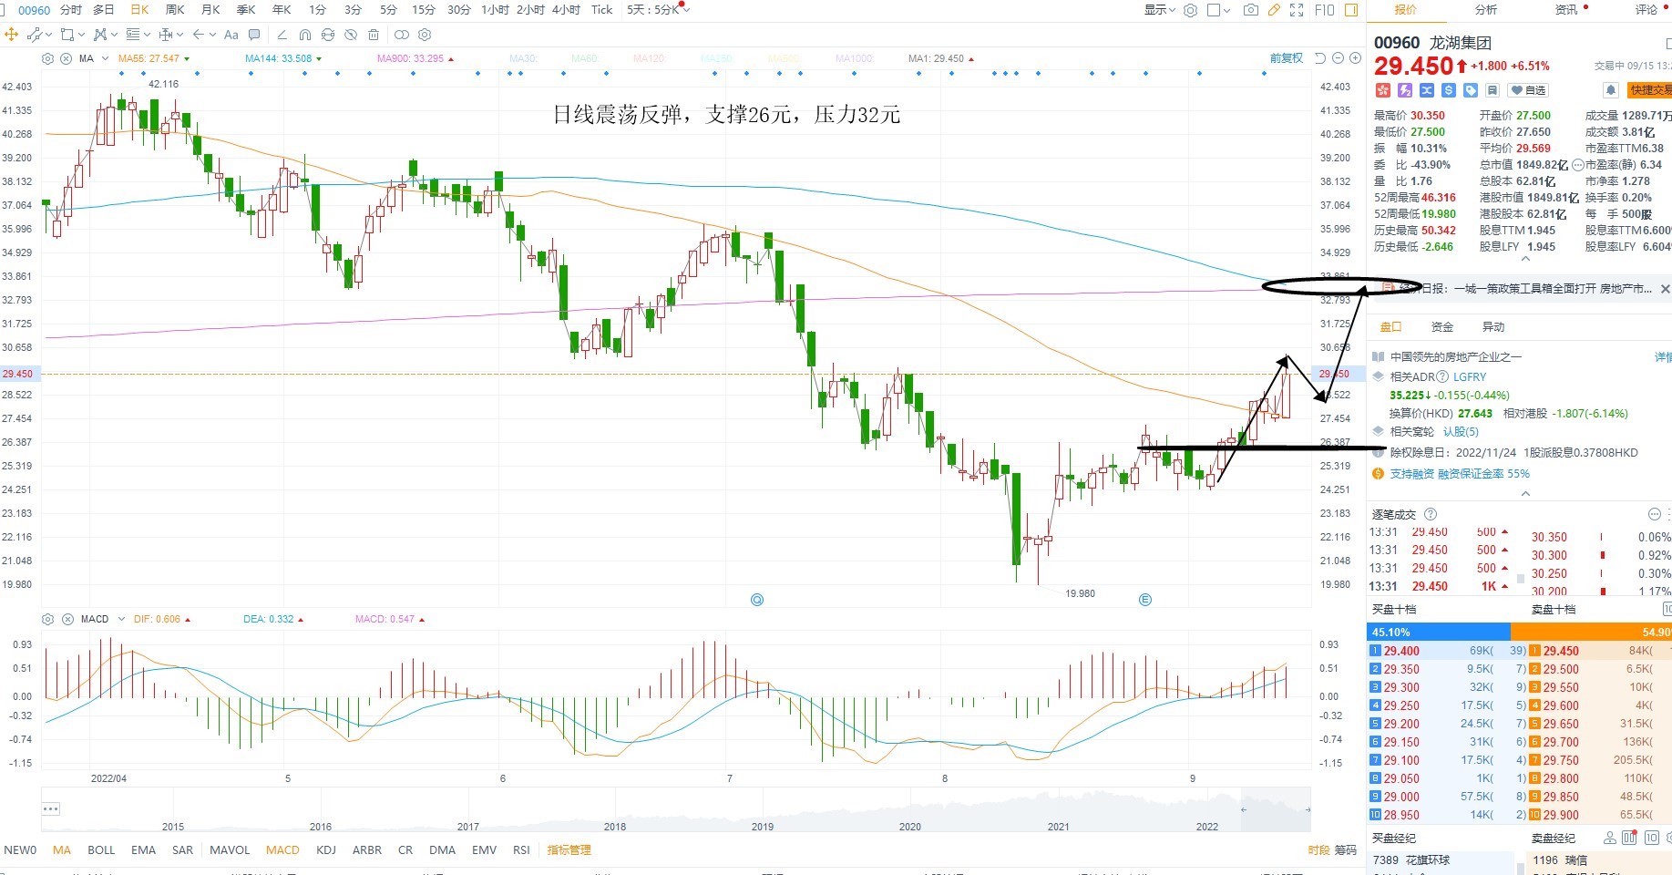Screen dimensions: 1672x875
Task: Hide all drawings with eye-slash icon
Action: [x=351, y=35]
